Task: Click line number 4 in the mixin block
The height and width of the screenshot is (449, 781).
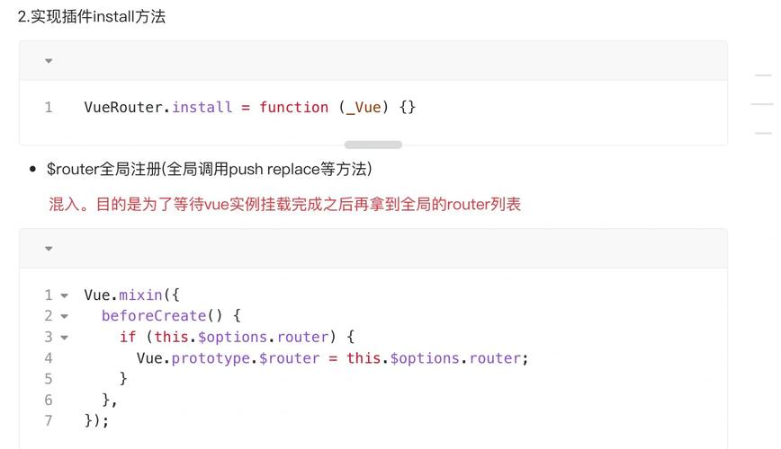Action: tap(49, 358)
